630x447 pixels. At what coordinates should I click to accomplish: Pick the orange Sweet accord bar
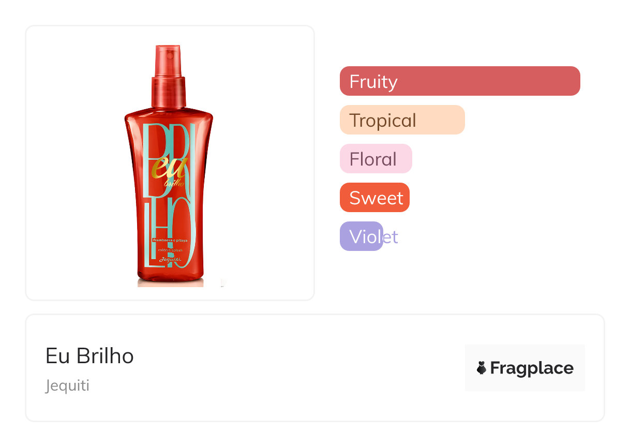point(374,198)
